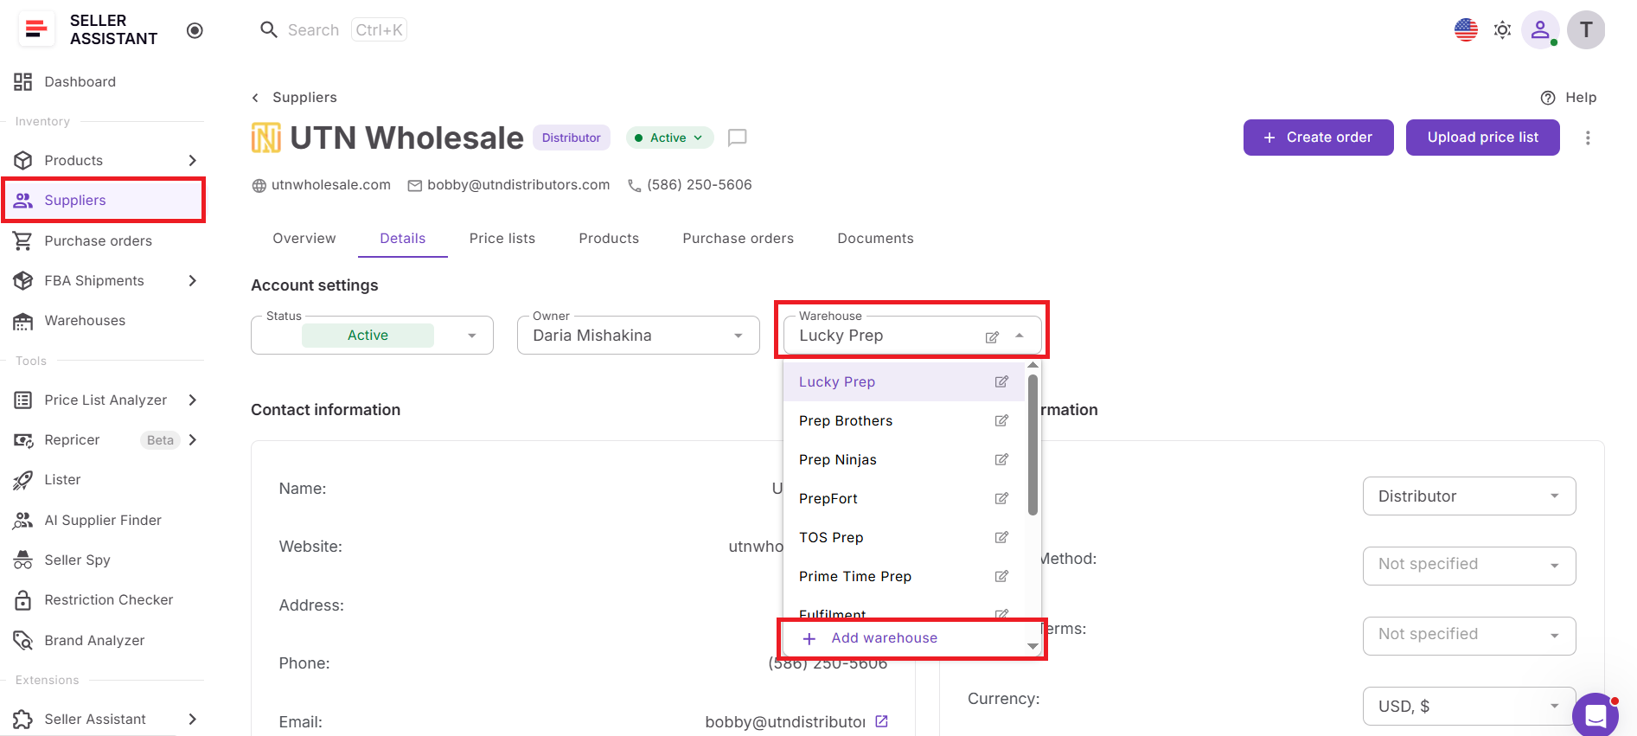Collapse the Warehouse dropdown arrow

1020,336
